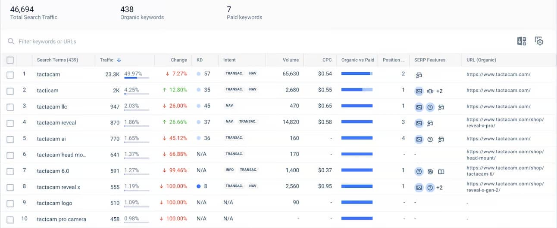Viewport: 557px width, 228px height.
Task: Click the 65,630 volume value
Action: click(x=291, y=74)
